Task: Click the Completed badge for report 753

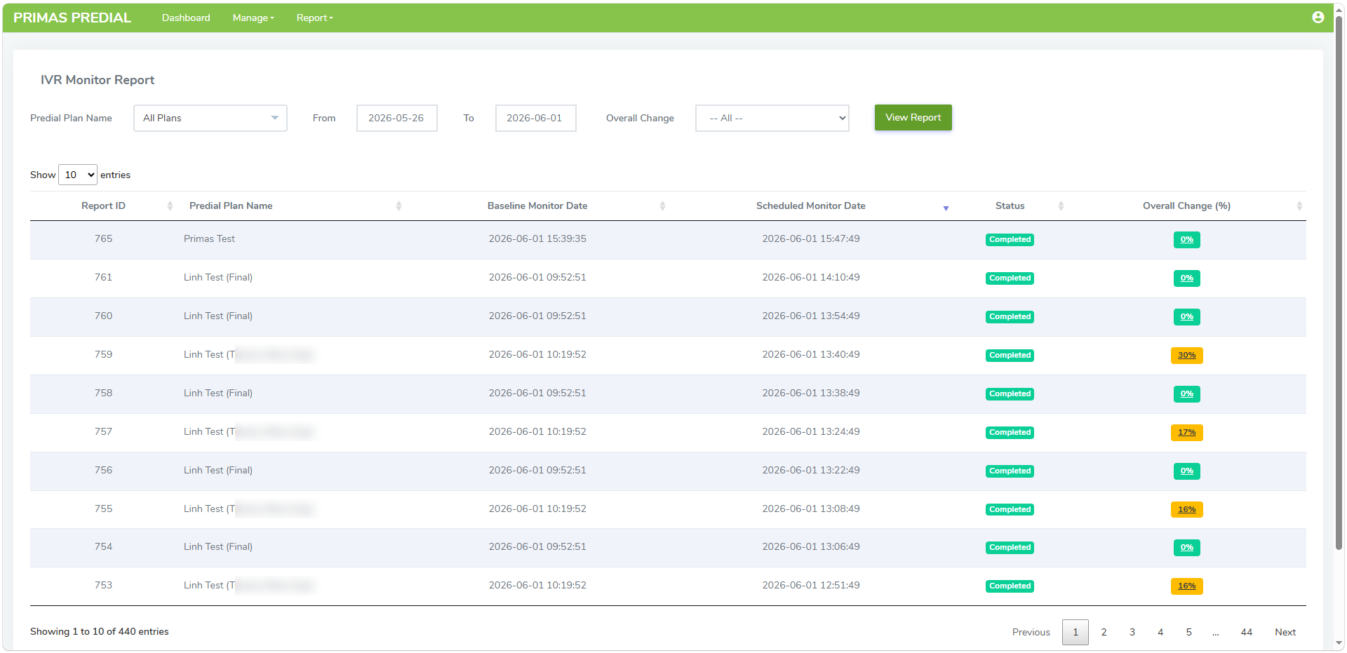Action: point(1010,586)
